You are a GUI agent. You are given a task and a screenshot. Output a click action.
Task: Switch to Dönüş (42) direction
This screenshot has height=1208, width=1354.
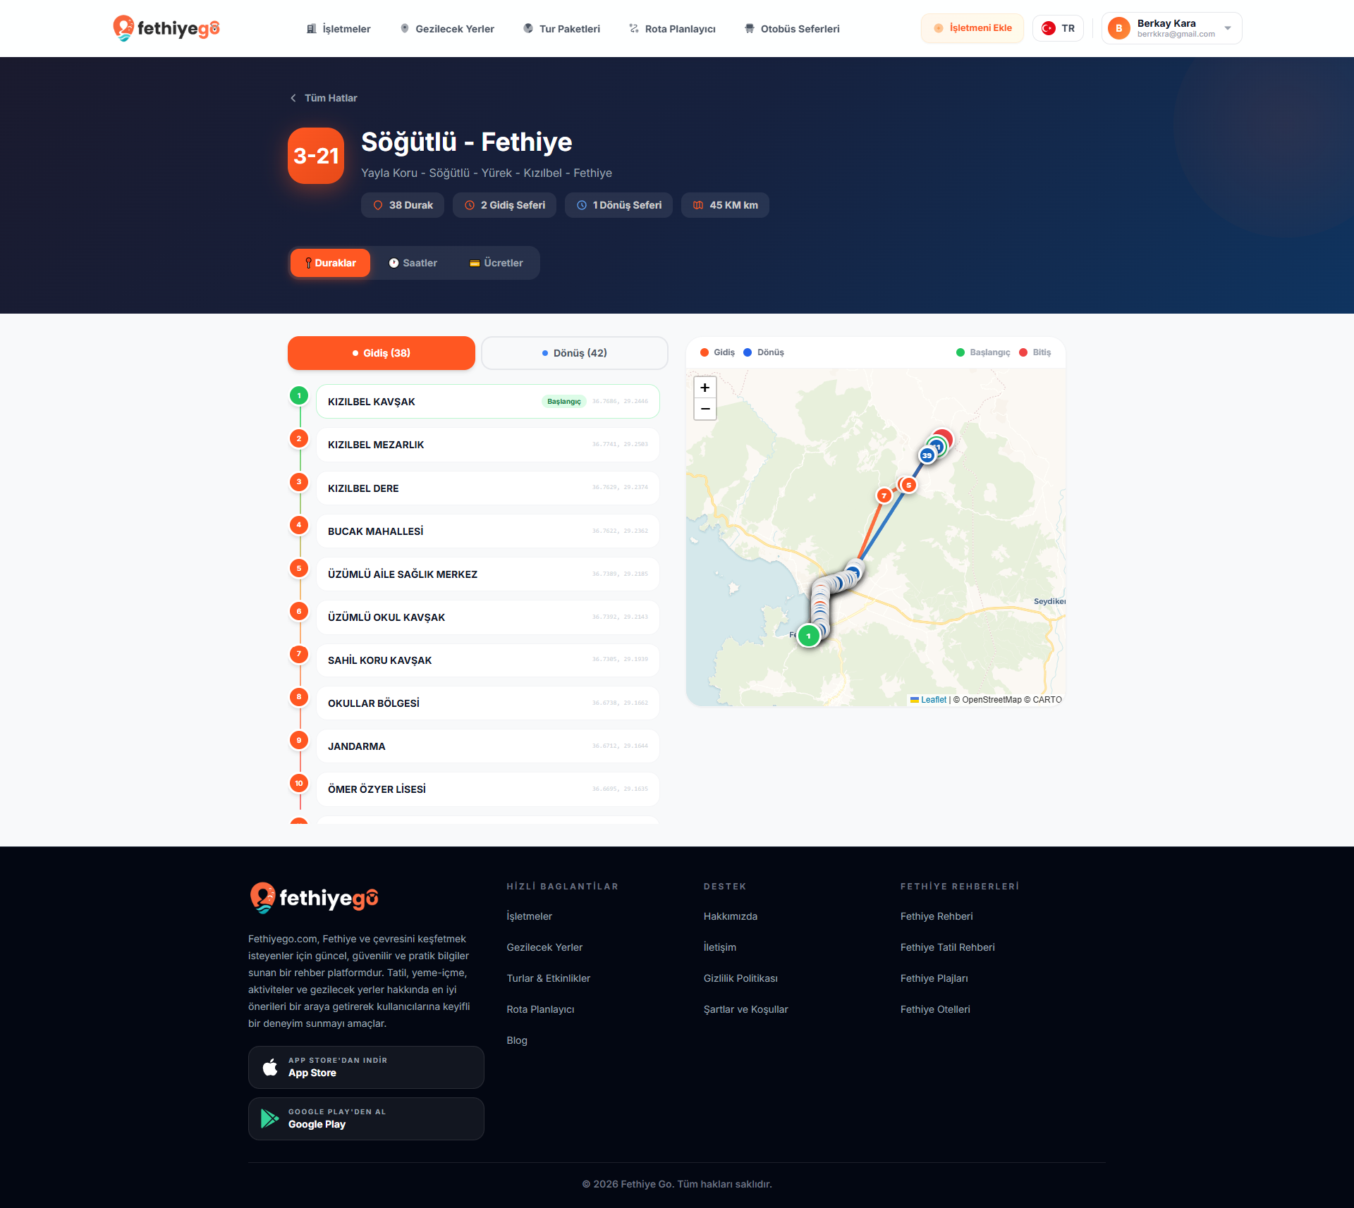tap(575, 353)
